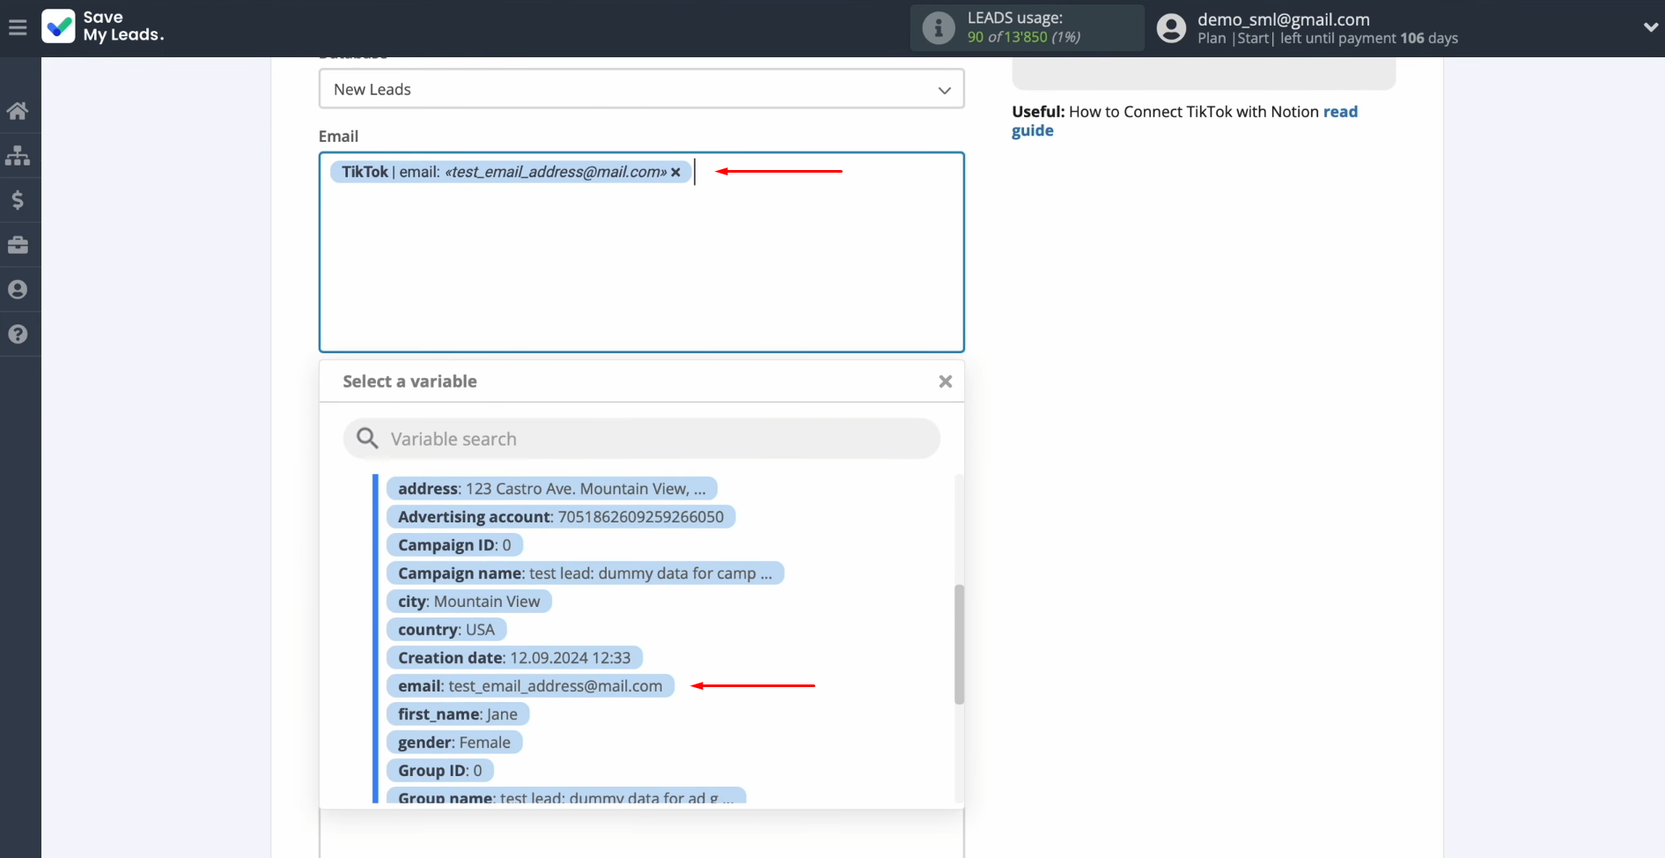This screenshot has width=1665, height=858.
Task: Click the demo_sml@gmail.com account name
Action: [1283, 19]
